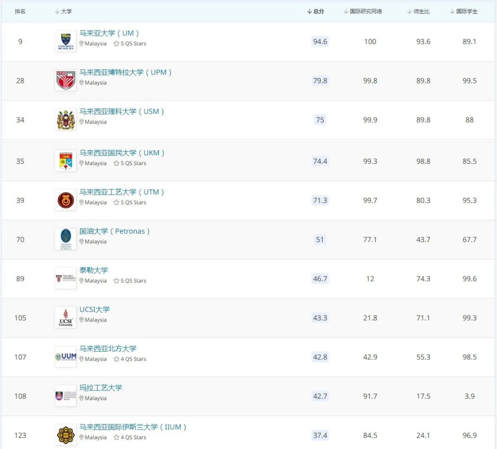Click 5 QS Stars under 泰勒大学
497x449 pixels.
coord(130,281)
